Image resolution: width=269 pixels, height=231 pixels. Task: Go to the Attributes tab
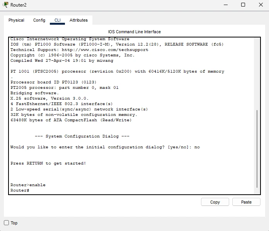click(78, 20)
